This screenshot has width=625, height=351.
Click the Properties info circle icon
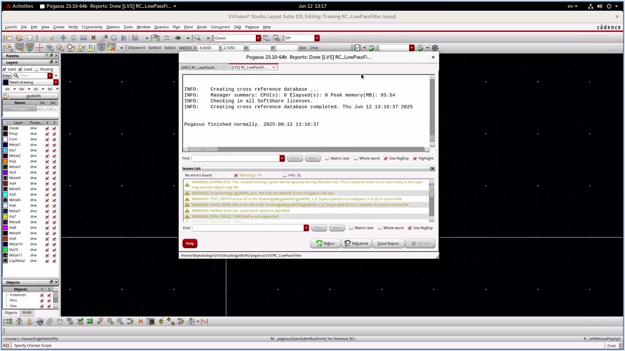114,38
